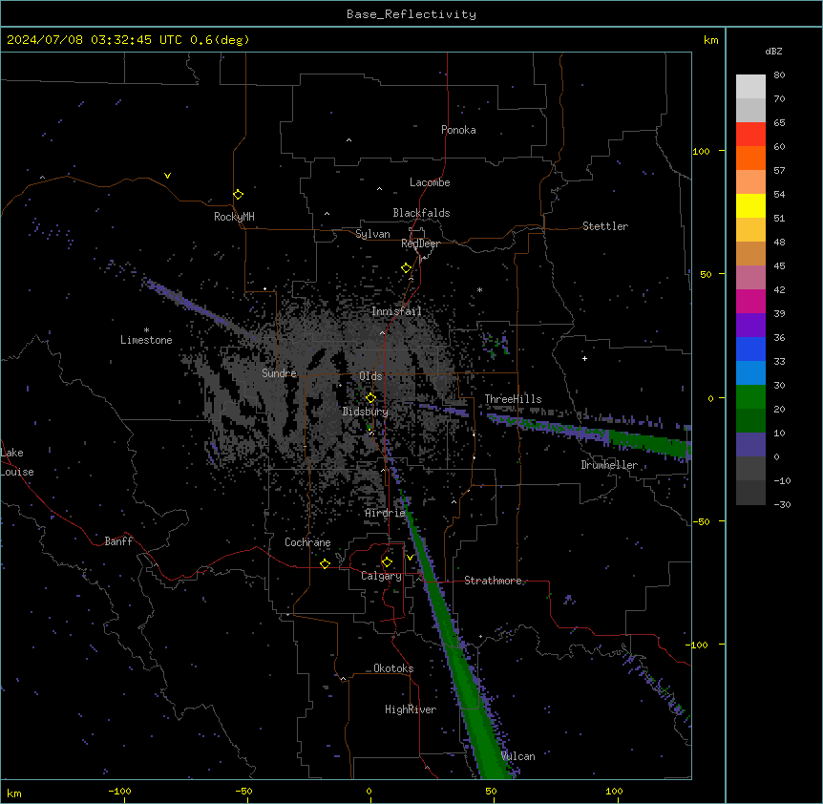The image size is (823, 804).
Task: Click the dBZ legend heading
Action: coord(773,52)
